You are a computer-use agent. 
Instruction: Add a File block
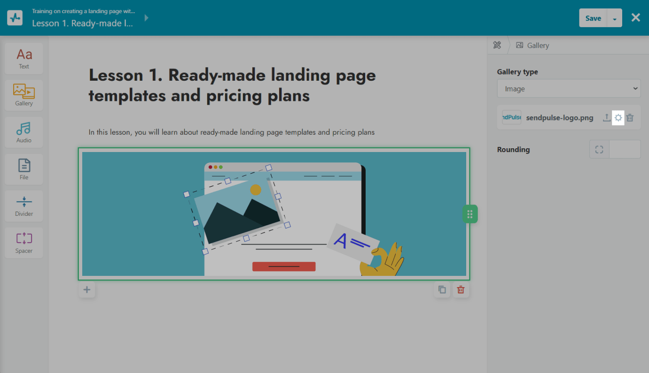[23, 169]
